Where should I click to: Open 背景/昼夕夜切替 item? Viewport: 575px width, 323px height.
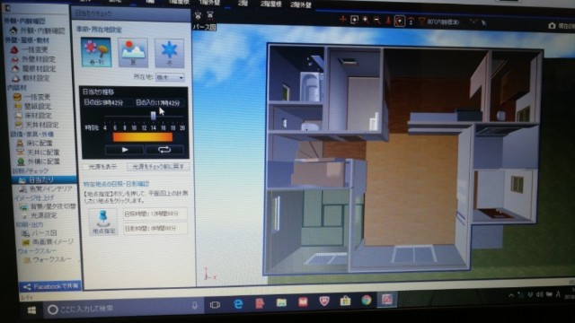click(48, 206)
